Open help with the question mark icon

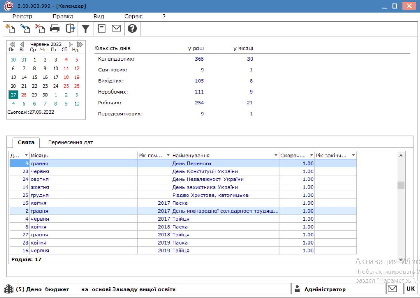[x=132, y=28]
